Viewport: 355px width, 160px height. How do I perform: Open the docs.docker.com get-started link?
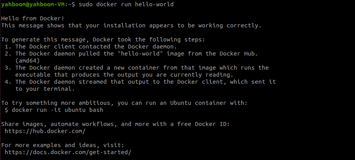68,152
